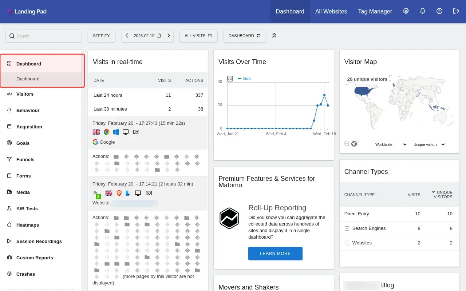The image size is (466, 291).
Task: Open the ALL VISITS segment selector
Action: point(198,36)
